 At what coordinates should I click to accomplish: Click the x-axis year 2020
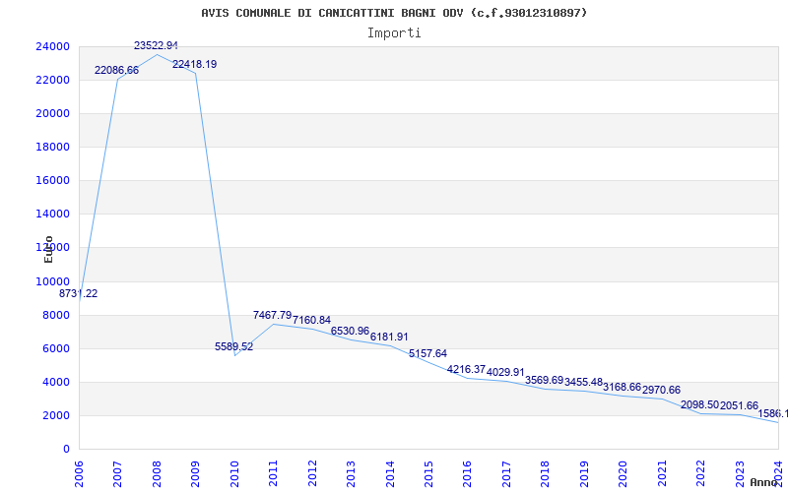tap(623, 473)
